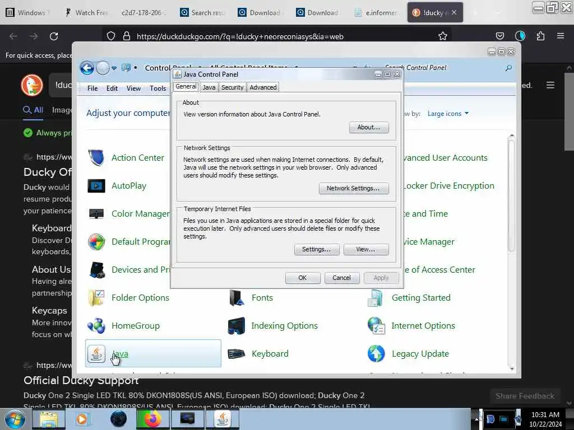The height and width of the screenshot is (430, 574).
Task: Open the Legacy Update link
Action: pyautogui.click(x=420, y=354)
